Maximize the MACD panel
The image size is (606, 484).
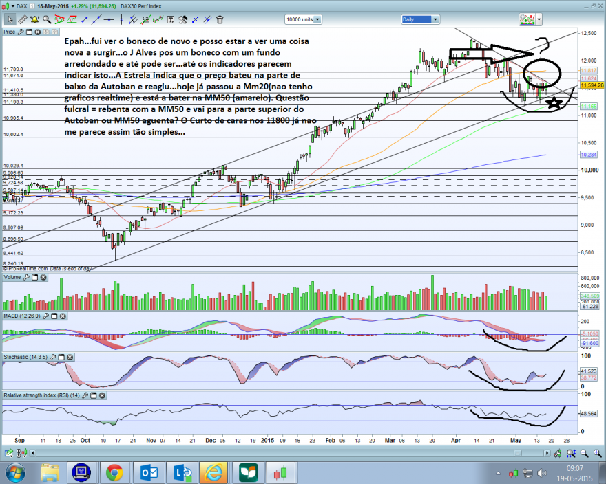click(x=54, y=316)
